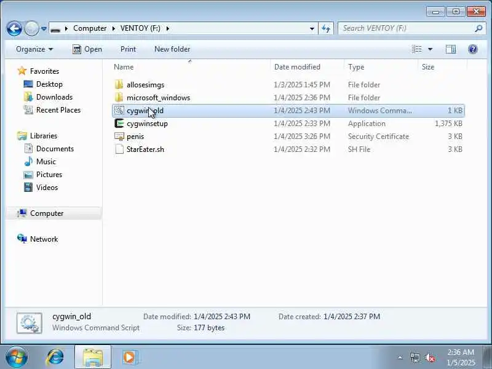The image size is (492, 369).
Task: Open Help with the question mark icon
Action: click(x=472, y=49)
